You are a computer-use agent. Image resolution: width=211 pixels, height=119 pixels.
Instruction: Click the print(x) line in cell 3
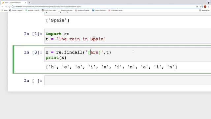pyautogui.click(x=56, y=58)
